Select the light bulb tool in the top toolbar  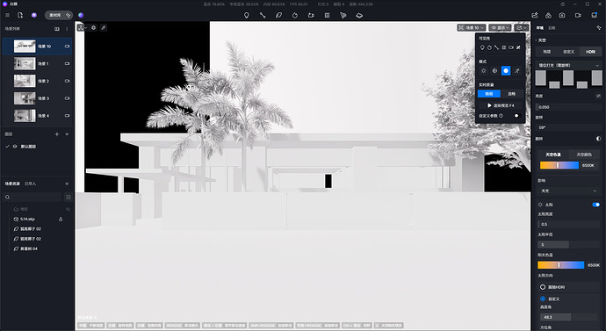coord(247,16)
